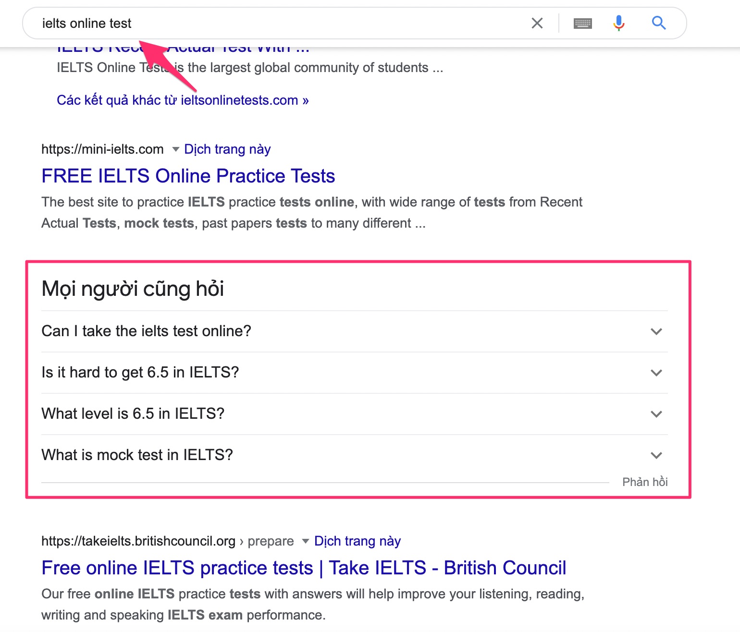Click snippet 'Our free online IELTS practice tests'
This screenshot has height=632, width=740.
[x=151, y=594]
